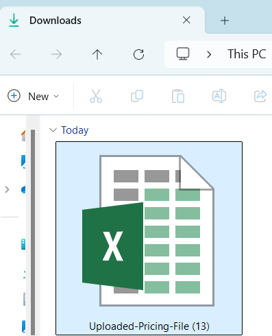Add a new File Explorer tab
This screenshot has width=272, height=336.
tap(225, 21)
